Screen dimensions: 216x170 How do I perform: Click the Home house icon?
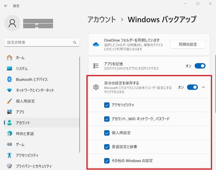9,58
